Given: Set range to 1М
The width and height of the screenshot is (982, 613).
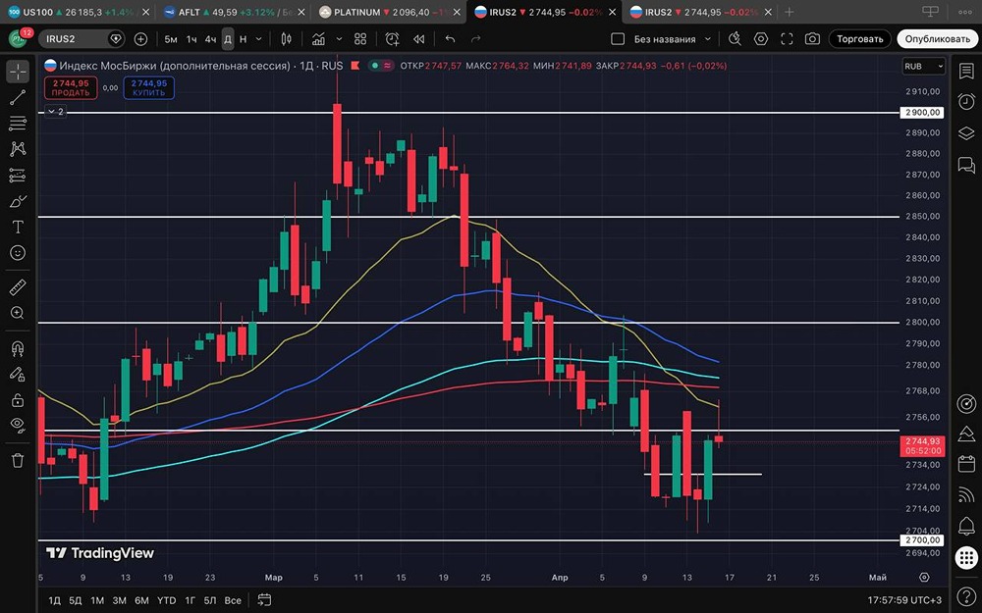Looking at the screenshot, I should (97, 600).
